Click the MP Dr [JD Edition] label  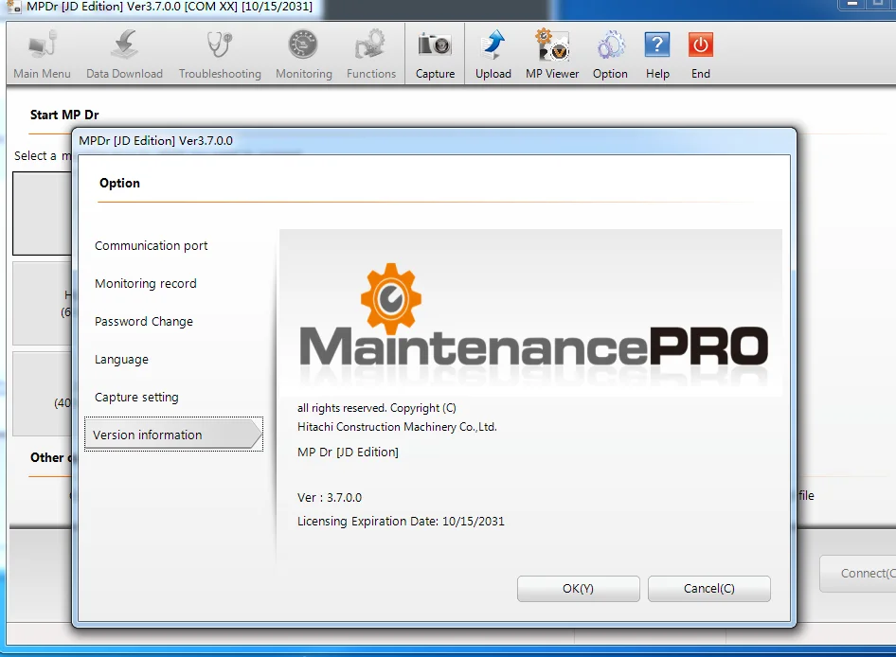coord(348,452)
